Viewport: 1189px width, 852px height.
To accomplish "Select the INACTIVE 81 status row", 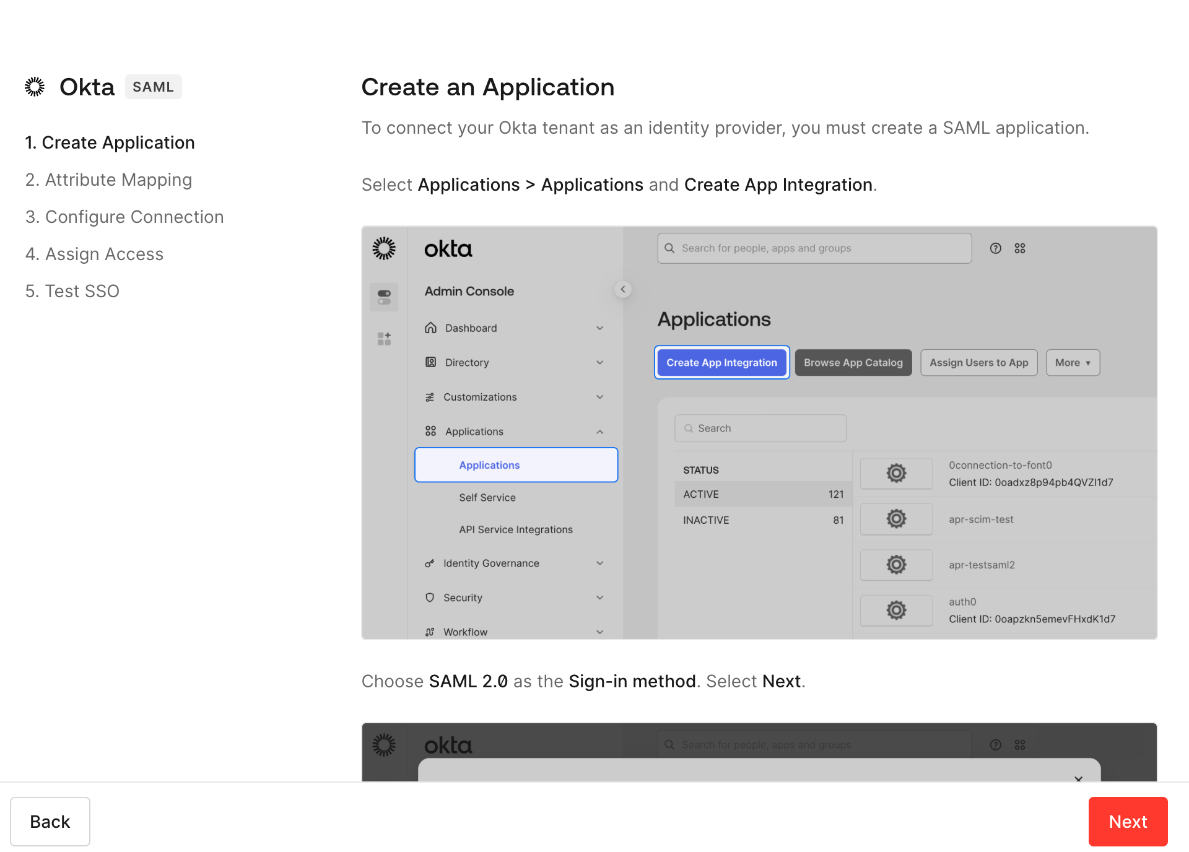I will point(764,520).
